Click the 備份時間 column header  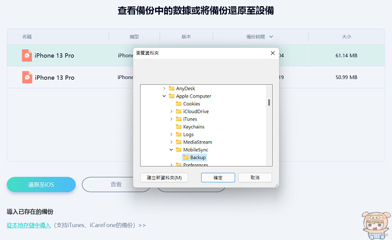click(x=255, y=37)
